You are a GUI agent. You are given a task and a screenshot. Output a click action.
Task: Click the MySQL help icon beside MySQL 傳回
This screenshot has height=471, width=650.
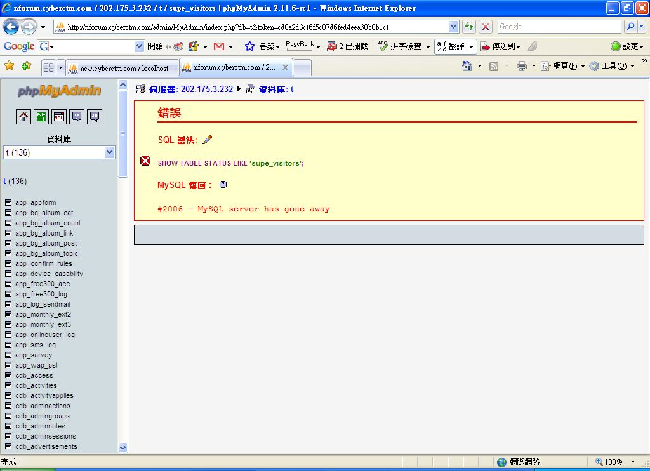[x=223, y=185]
